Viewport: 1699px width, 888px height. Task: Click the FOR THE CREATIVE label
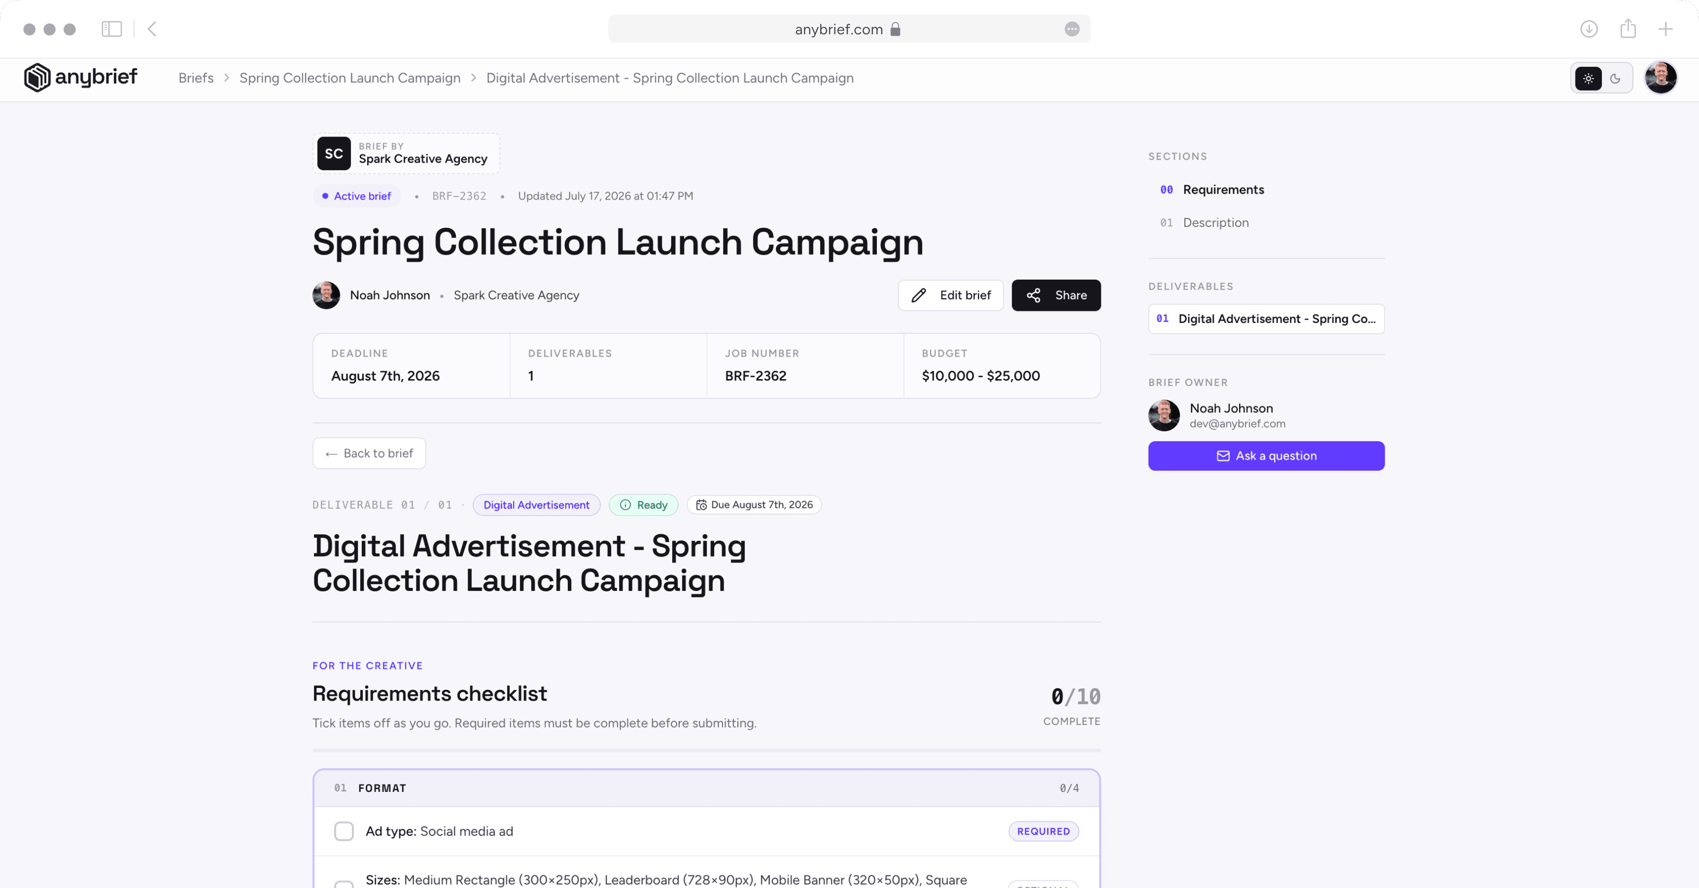[x=367, y=666]
